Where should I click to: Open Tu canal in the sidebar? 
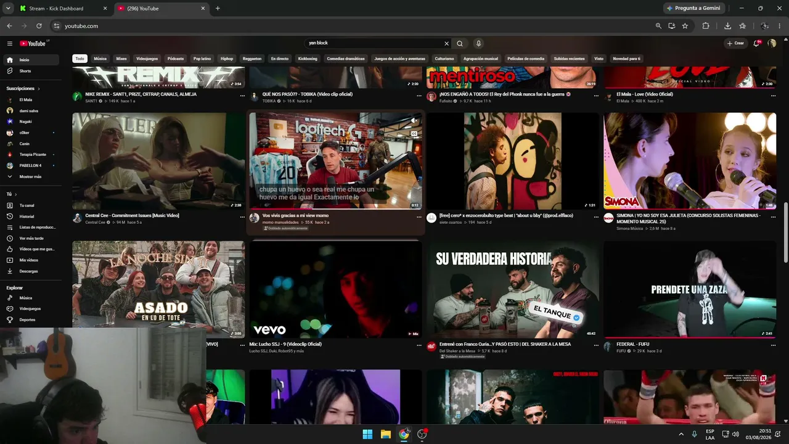30,205
